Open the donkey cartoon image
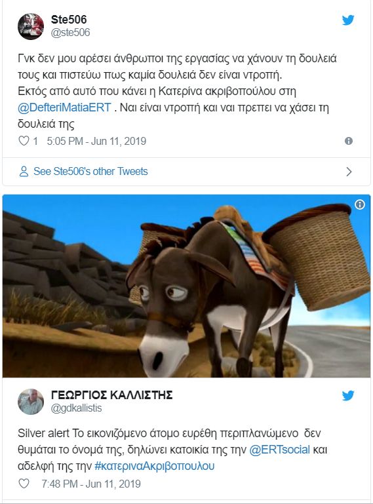The width and height of the screenshot is (373, 504). click(x=186, y=286)
